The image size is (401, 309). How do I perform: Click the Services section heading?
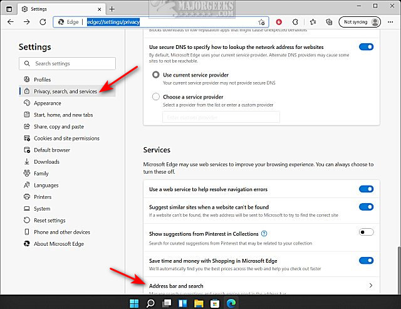(157, 150)
